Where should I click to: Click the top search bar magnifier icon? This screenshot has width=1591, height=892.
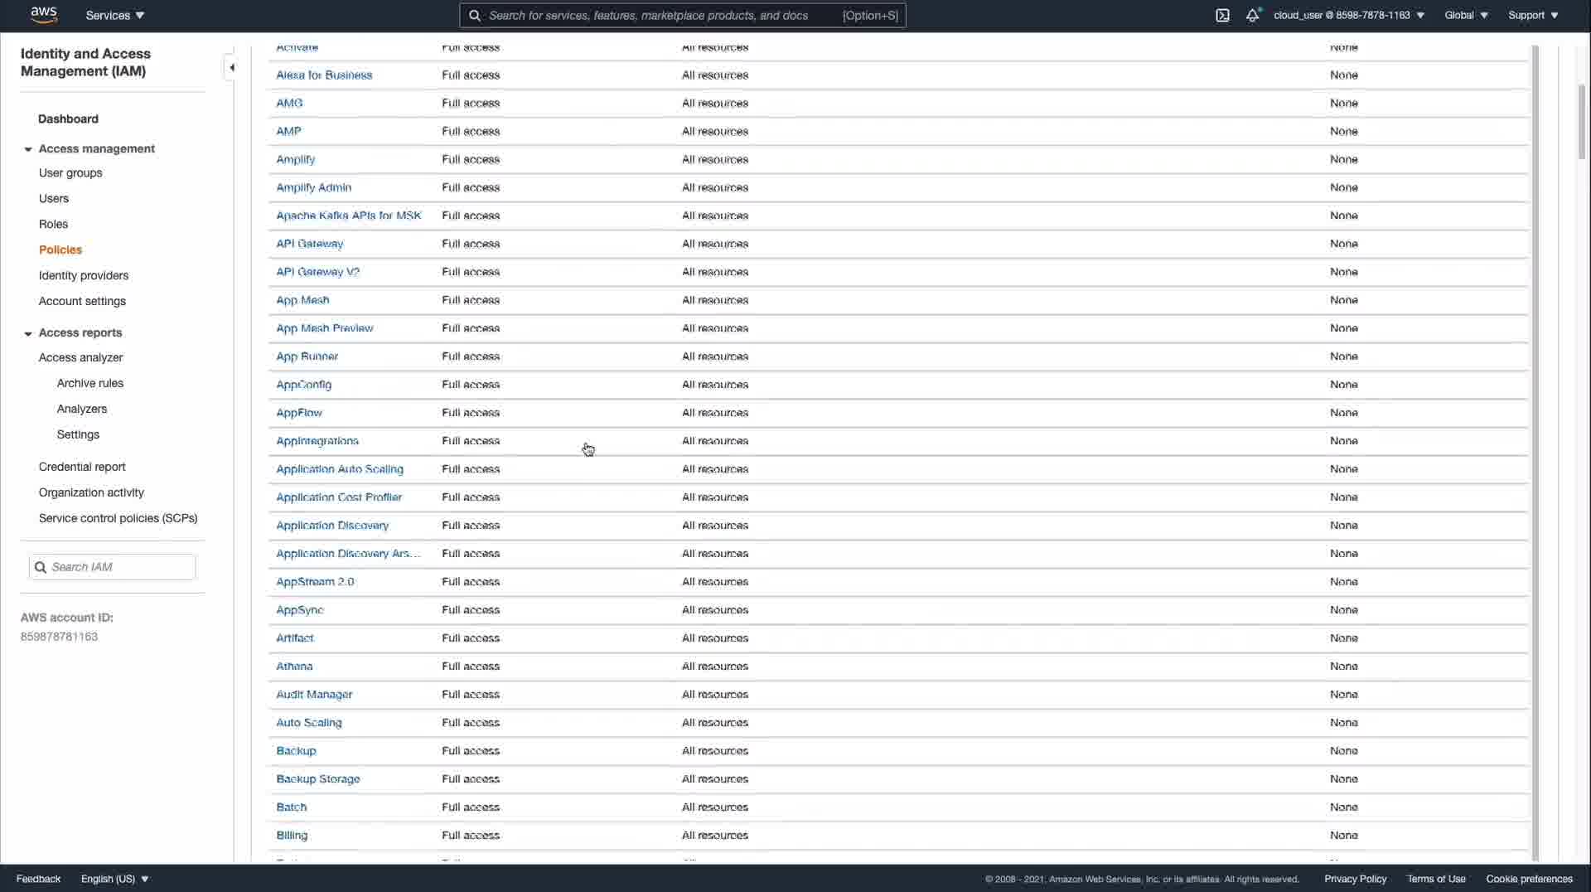(x=474, y=15)
